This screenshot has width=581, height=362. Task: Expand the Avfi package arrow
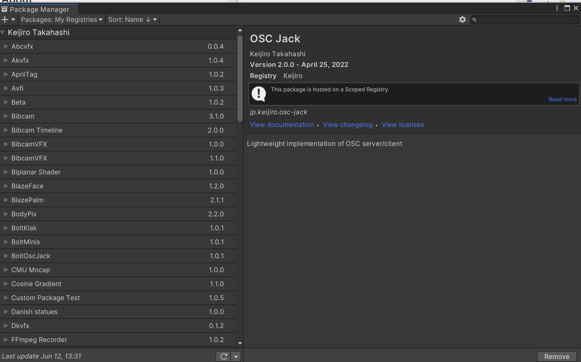coord(6,88)
